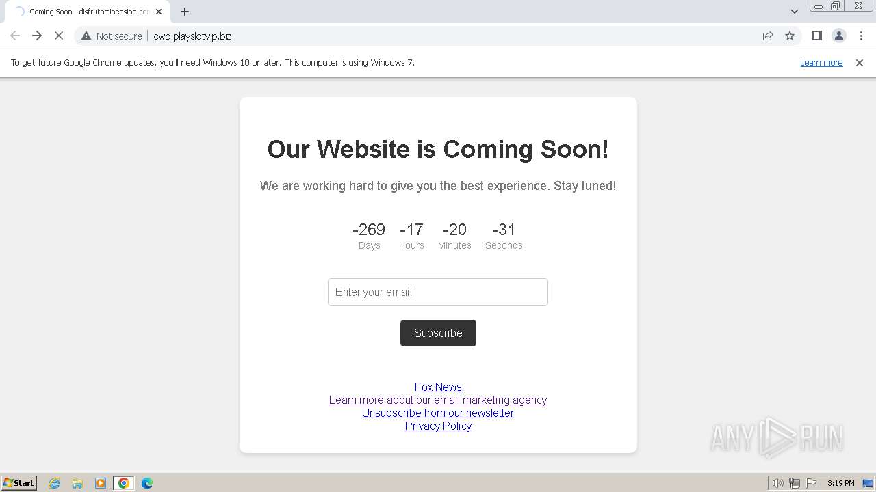Click the Subscribe button
This screenshot has width=876, height=492.
click(438, 333)
